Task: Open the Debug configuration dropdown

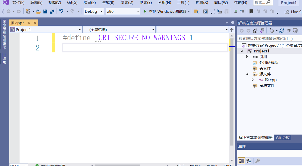Action: (x=93, y=11)
